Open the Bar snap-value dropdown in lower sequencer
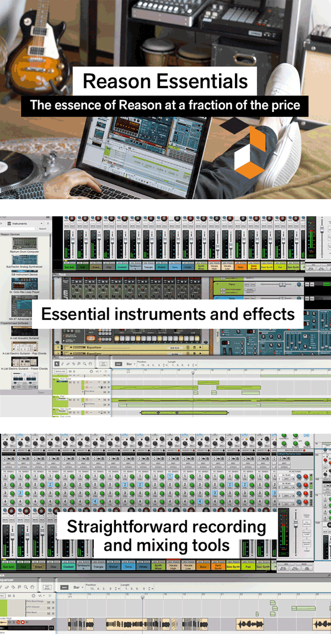Image resolution: width=331 pixels, height=634 pixels. [78, 587]
